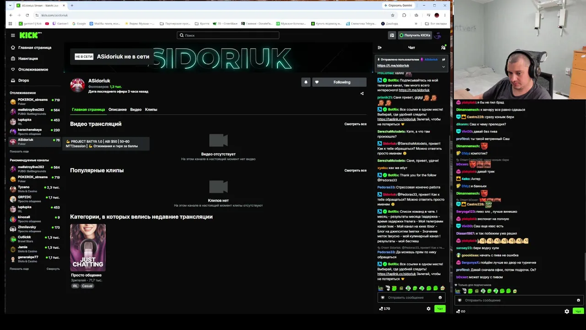Click the IRL category tag
The height and width of the screenshot is (330, 586).
[75, 286]
